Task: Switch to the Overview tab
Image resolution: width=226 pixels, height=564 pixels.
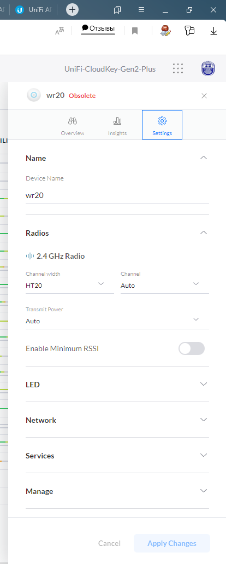Action: click(x=73, y=125)
